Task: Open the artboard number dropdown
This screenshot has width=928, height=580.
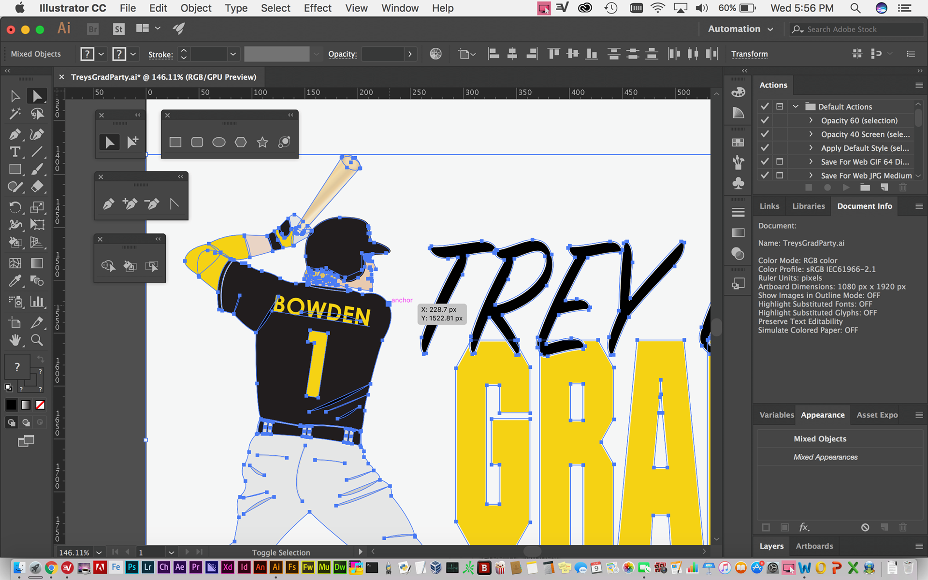Action: coord(171,552)
